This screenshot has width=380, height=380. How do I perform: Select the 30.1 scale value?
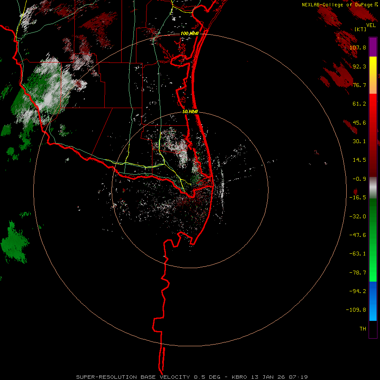pyautogui.click(x=359, y=141)
